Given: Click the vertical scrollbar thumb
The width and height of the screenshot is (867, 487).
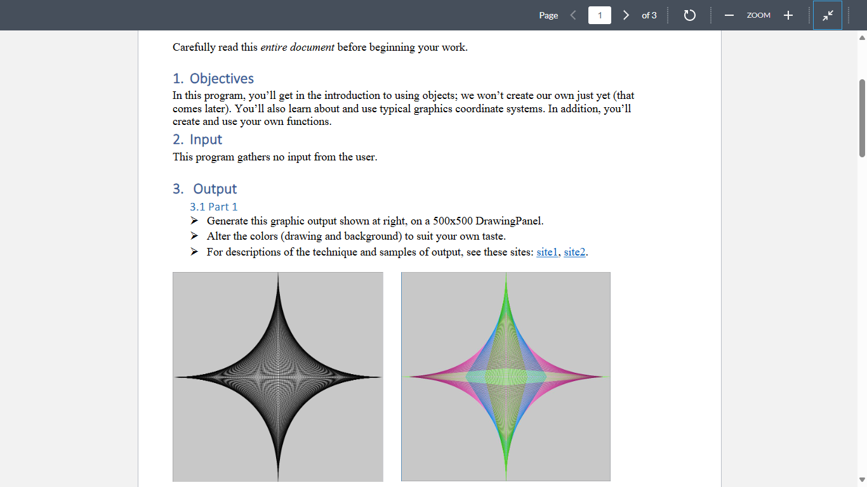Looking at the screenshot, I should point(862,118).
